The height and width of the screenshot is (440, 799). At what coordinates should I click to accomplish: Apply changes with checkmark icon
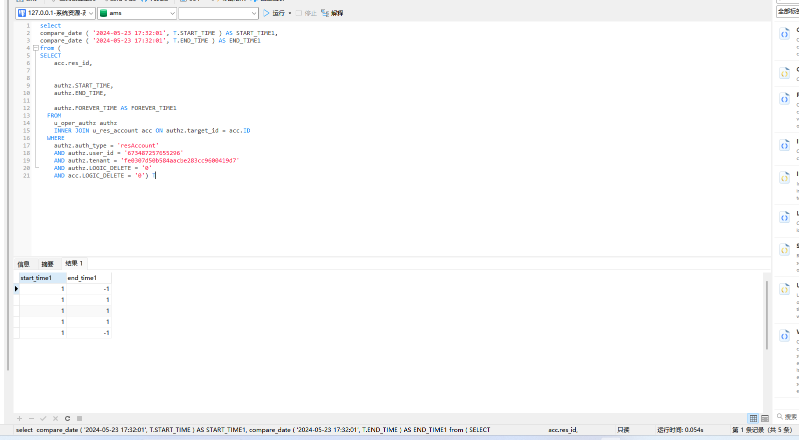44,418
